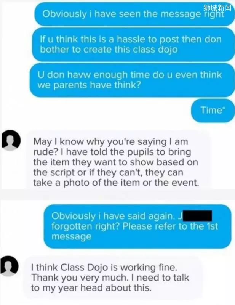Select the 'I think Class Dojo is working fine' message
This screenshot has height=305, width=235.
[x=112, y=278]
